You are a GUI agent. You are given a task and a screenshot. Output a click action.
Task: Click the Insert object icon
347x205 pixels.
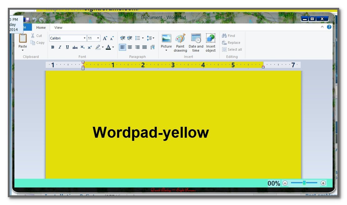(x=211, y=38)
